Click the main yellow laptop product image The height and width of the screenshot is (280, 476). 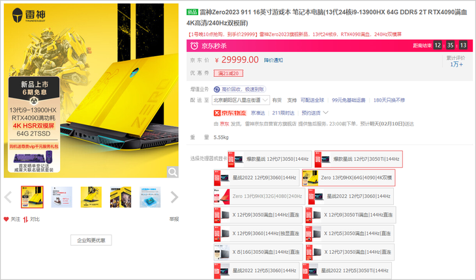pos(91,91)
